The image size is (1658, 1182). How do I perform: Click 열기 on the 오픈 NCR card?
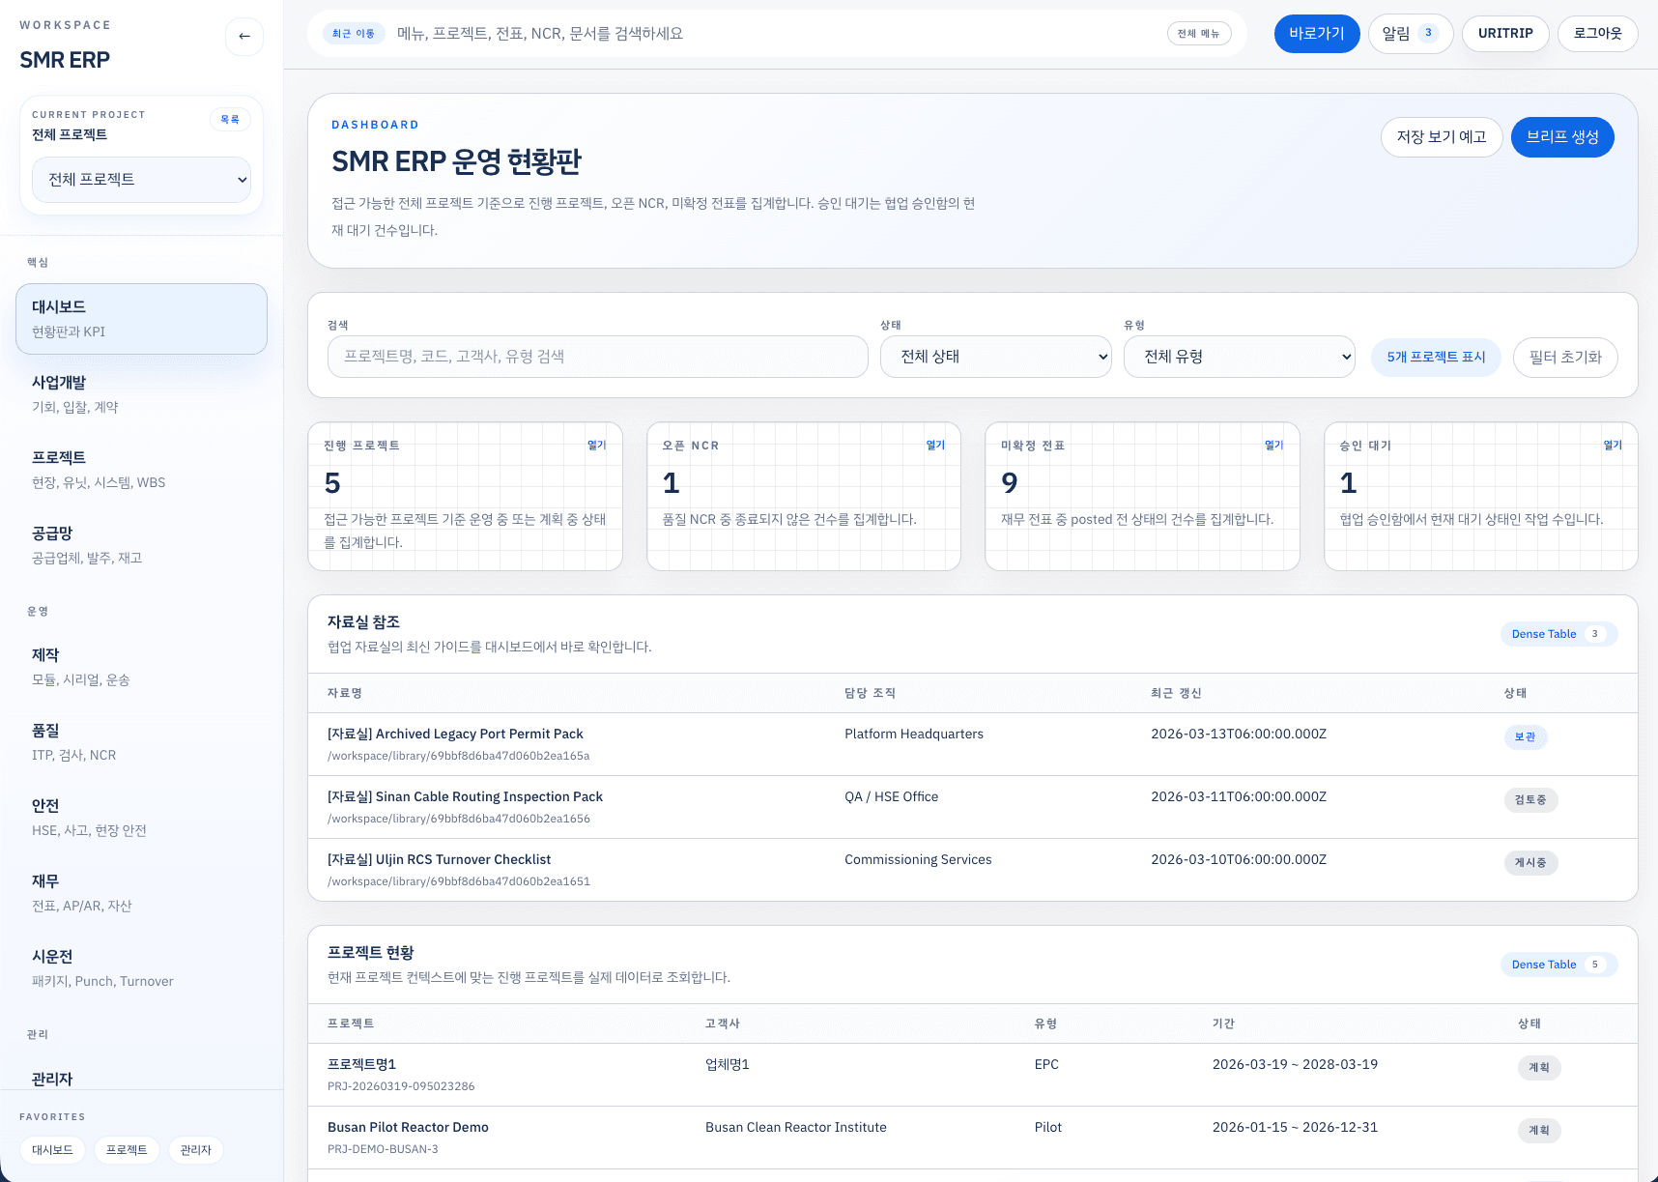935,446
